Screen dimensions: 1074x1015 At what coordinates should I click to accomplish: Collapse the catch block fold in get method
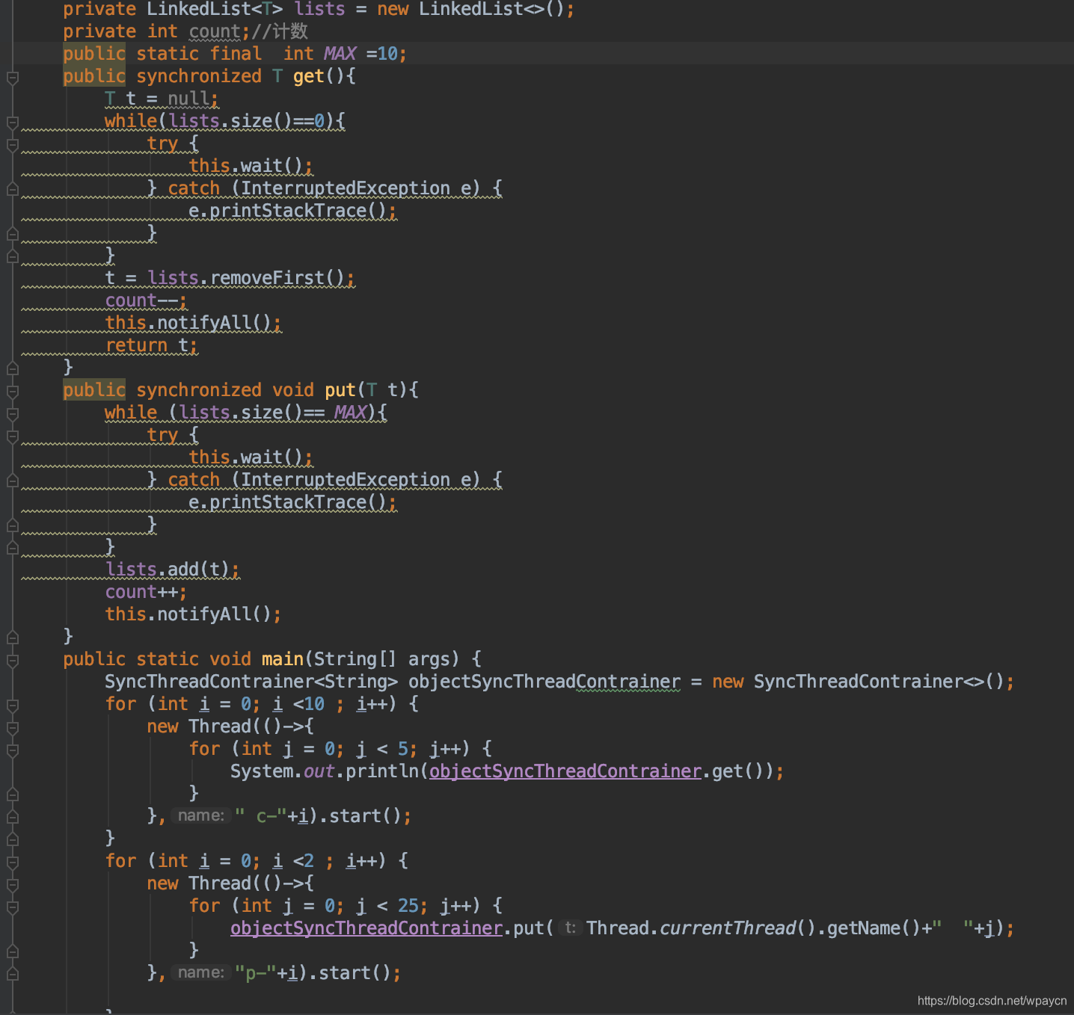click(13, 189)
